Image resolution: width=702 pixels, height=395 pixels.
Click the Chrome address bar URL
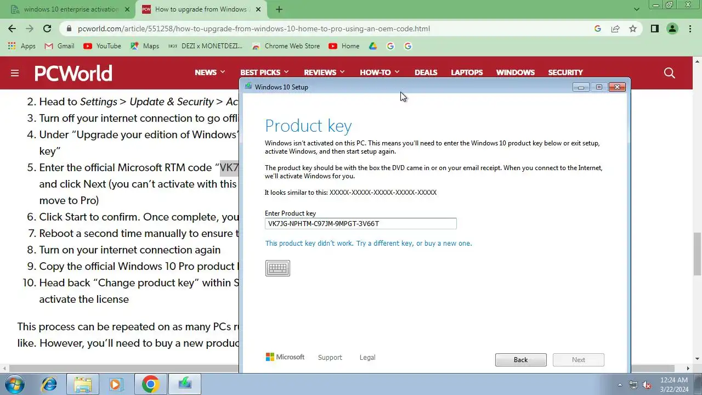[x=253, y=29]
